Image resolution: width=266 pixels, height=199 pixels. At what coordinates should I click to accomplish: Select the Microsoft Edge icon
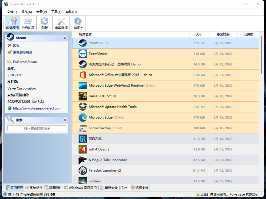pos(83,117)
